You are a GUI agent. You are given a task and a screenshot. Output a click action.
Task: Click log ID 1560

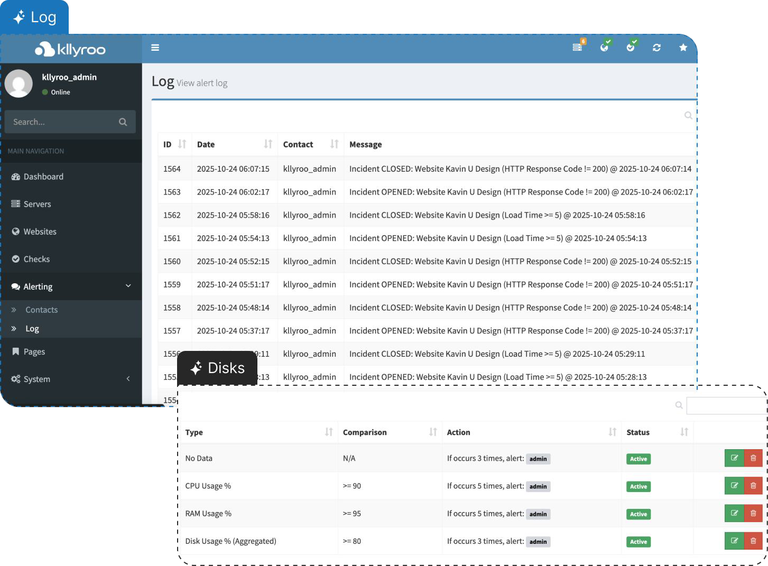(172, 262)
